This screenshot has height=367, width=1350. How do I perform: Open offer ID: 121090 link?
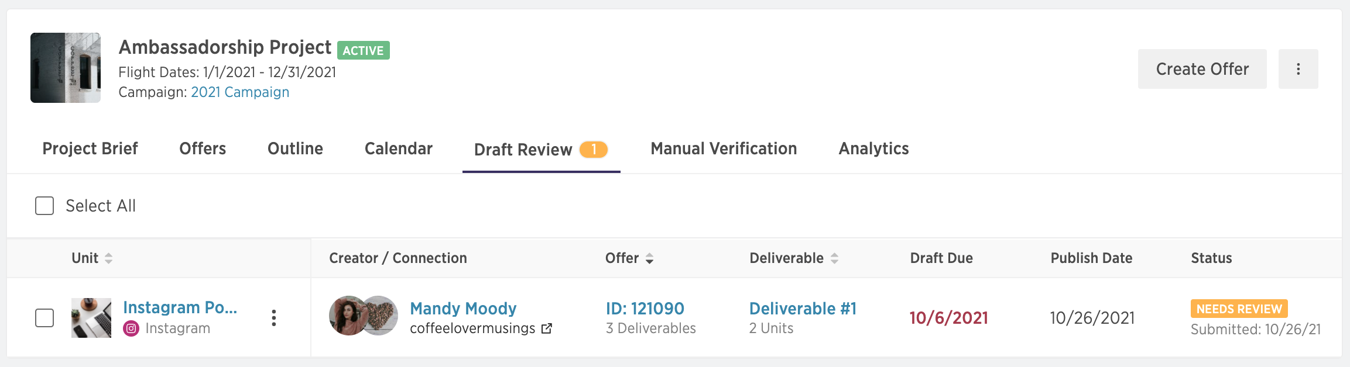point(645,309)
